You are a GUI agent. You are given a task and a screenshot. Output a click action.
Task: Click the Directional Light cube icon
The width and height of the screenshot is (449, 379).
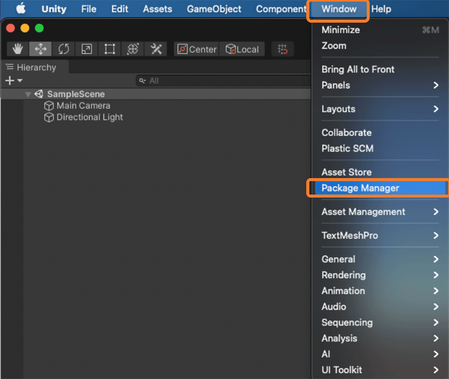click(x=49, y=117)
